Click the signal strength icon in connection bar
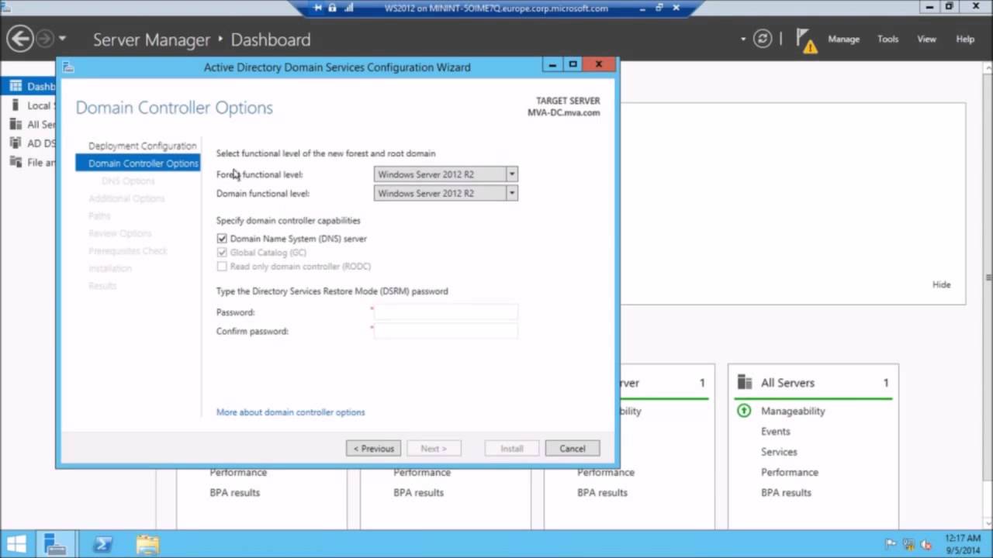The height and width of the screenshot is (558, 993). tap(348, 8)
